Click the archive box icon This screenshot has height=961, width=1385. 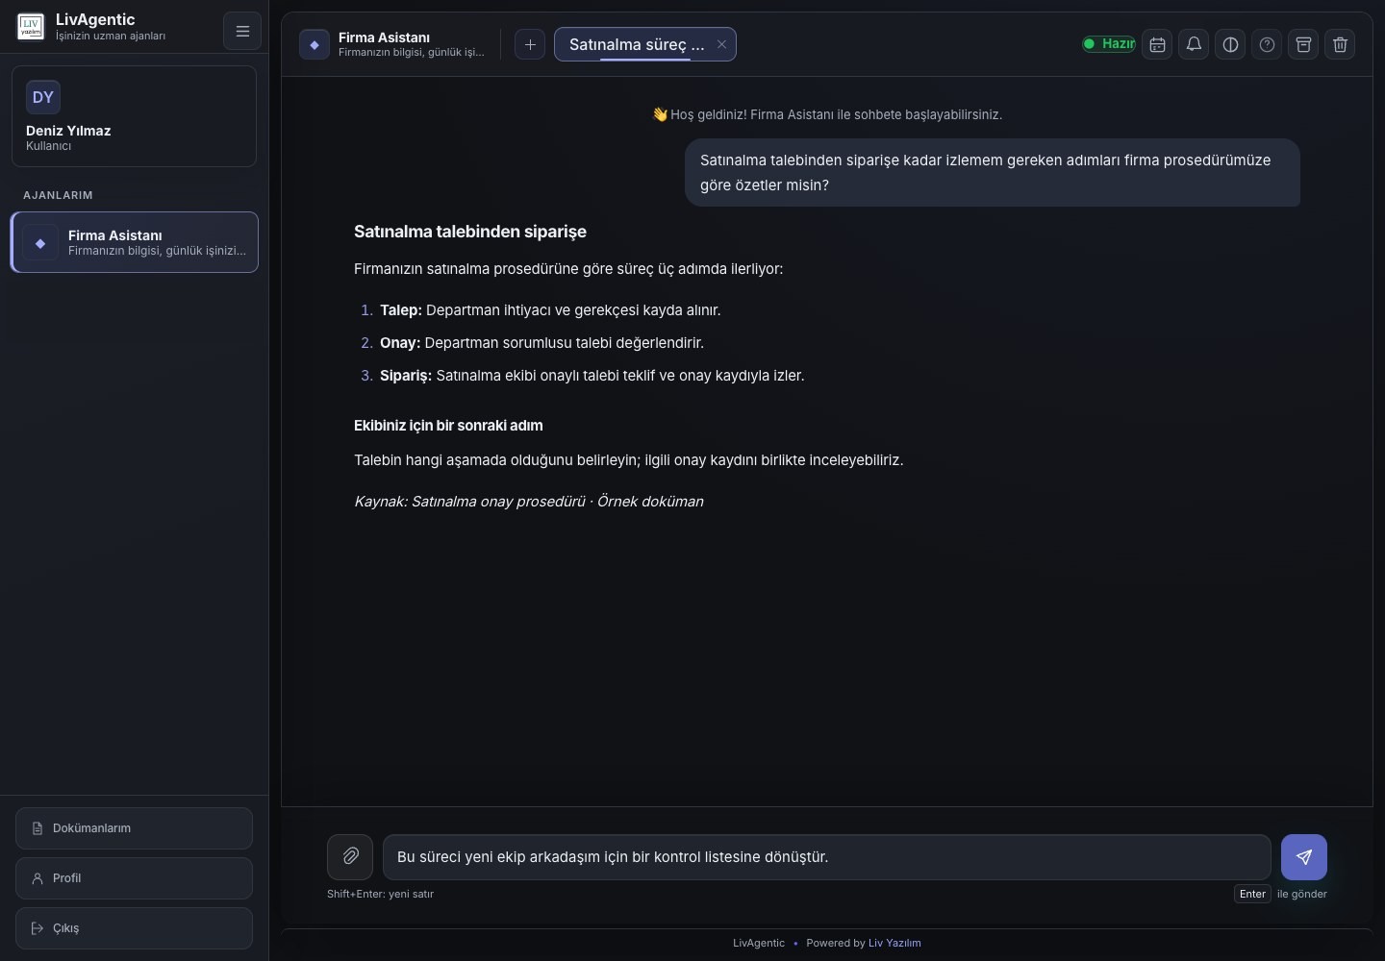1303,44
